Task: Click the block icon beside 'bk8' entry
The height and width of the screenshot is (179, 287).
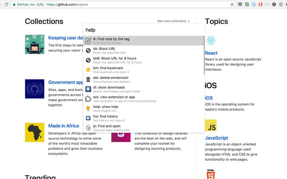Action: click(88, 60)
